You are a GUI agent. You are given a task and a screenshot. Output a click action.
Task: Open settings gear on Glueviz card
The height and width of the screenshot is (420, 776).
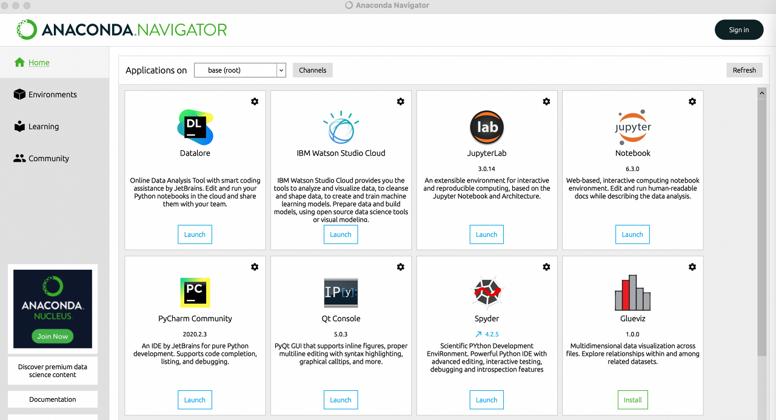[692, 267]
